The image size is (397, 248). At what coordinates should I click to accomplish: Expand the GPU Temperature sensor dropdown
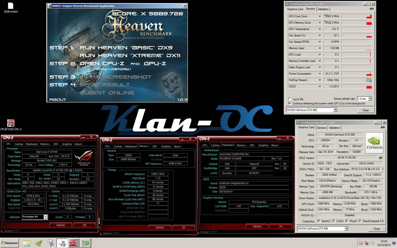pos(320,29)
